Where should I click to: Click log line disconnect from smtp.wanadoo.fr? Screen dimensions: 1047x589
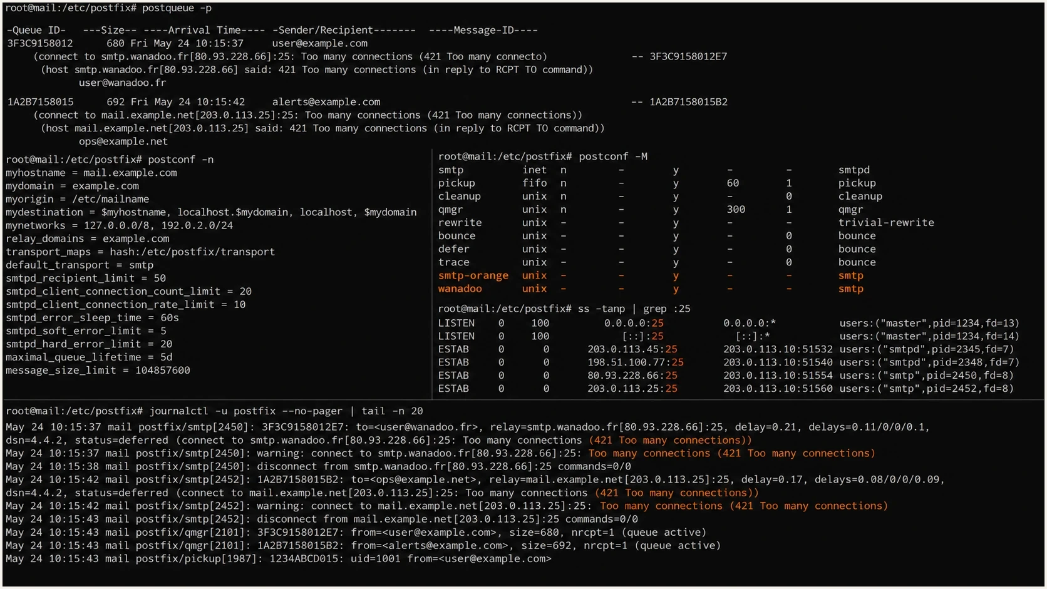[319, 466]
